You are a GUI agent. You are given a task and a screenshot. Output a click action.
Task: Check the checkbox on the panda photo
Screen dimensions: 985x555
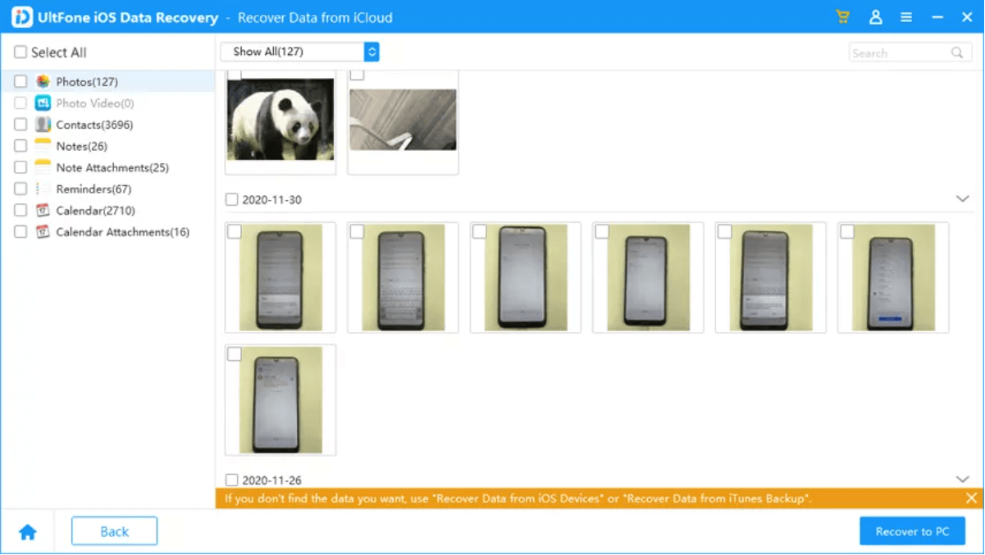(234, 73)
